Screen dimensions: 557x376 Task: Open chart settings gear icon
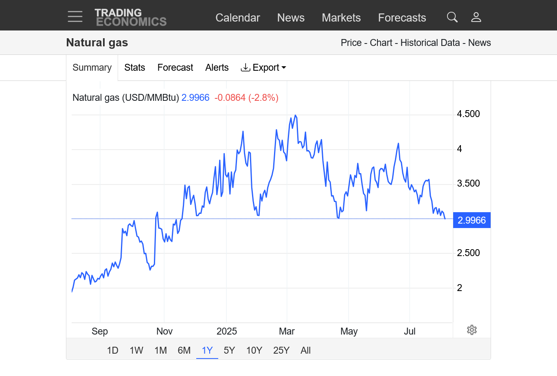coord(472,330)
